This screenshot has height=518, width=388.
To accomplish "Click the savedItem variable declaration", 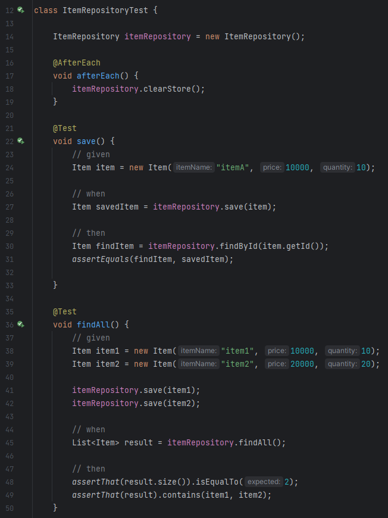I will (117, 207).
